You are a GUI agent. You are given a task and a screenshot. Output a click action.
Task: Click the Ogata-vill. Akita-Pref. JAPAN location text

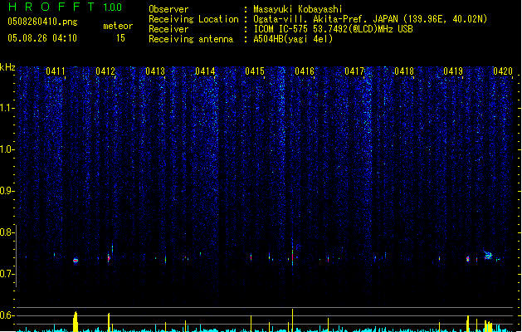point(370,19)
